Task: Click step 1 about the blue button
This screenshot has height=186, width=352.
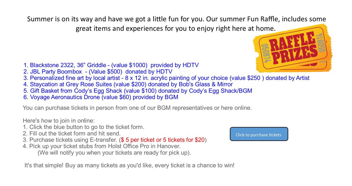Action: [83, 127]
